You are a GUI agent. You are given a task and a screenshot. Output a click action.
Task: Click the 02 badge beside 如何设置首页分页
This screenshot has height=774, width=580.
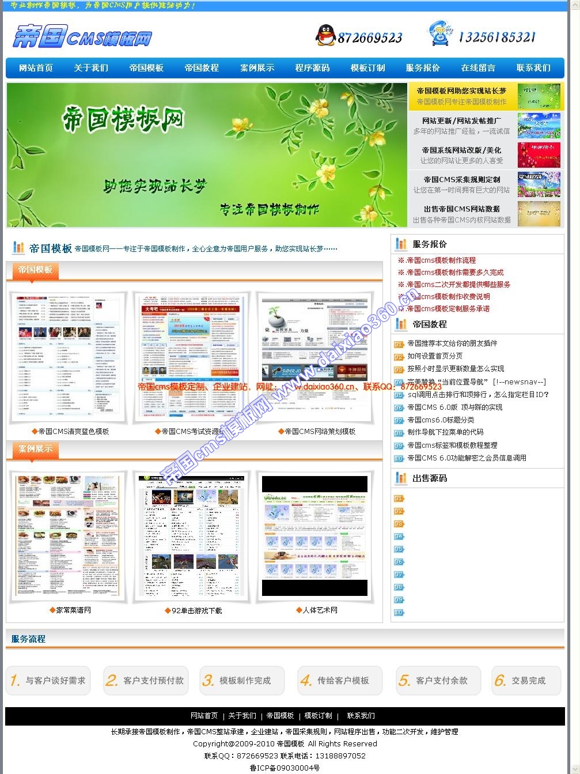pyautogui.click(x=399, y=357)
